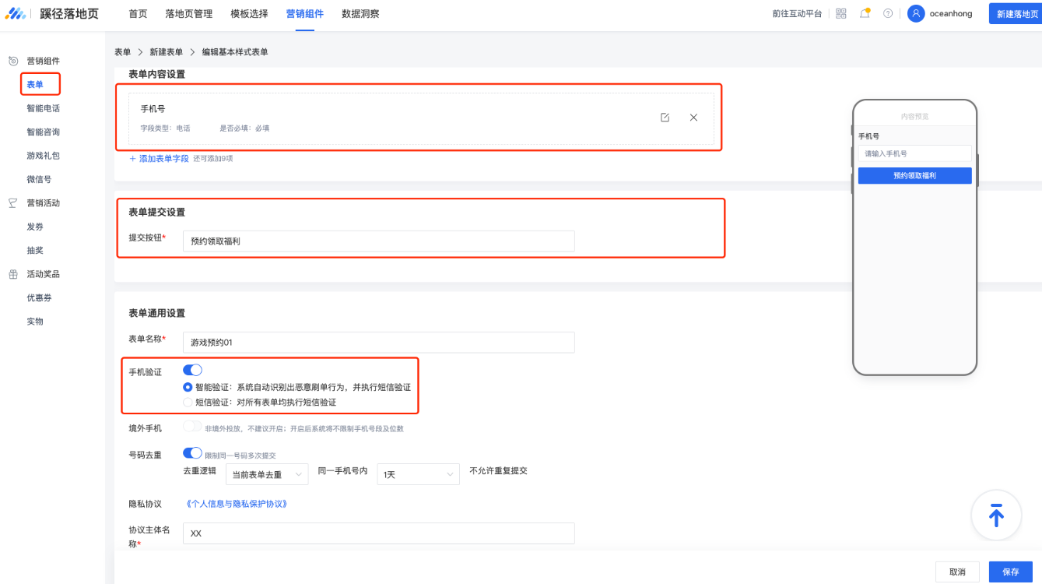This screenshot has height=584, width=1042.
Task: Open 营销组件 tab in top navigation
Action: click(x=304, y=14)
